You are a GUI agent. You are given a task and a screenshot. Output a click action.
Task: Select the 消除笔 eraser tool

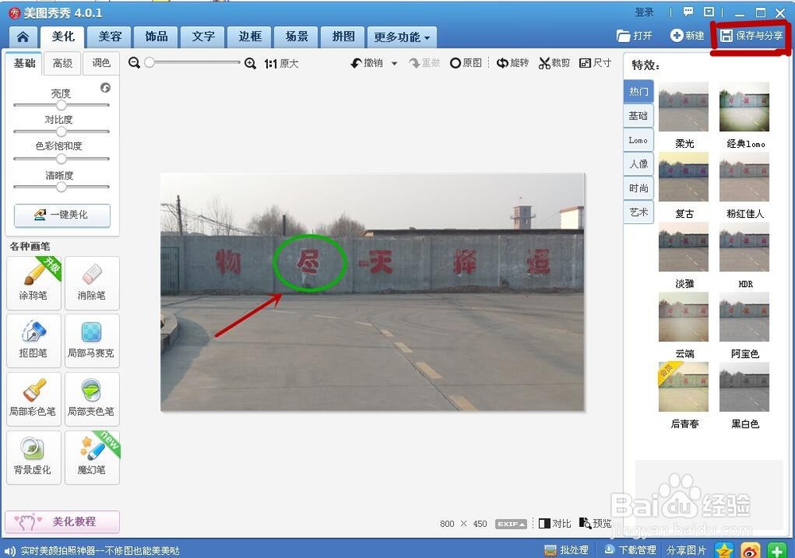coord(91,283)
